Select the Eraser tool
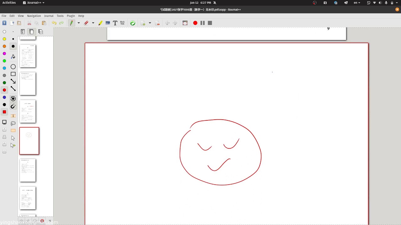 [86, 23]
